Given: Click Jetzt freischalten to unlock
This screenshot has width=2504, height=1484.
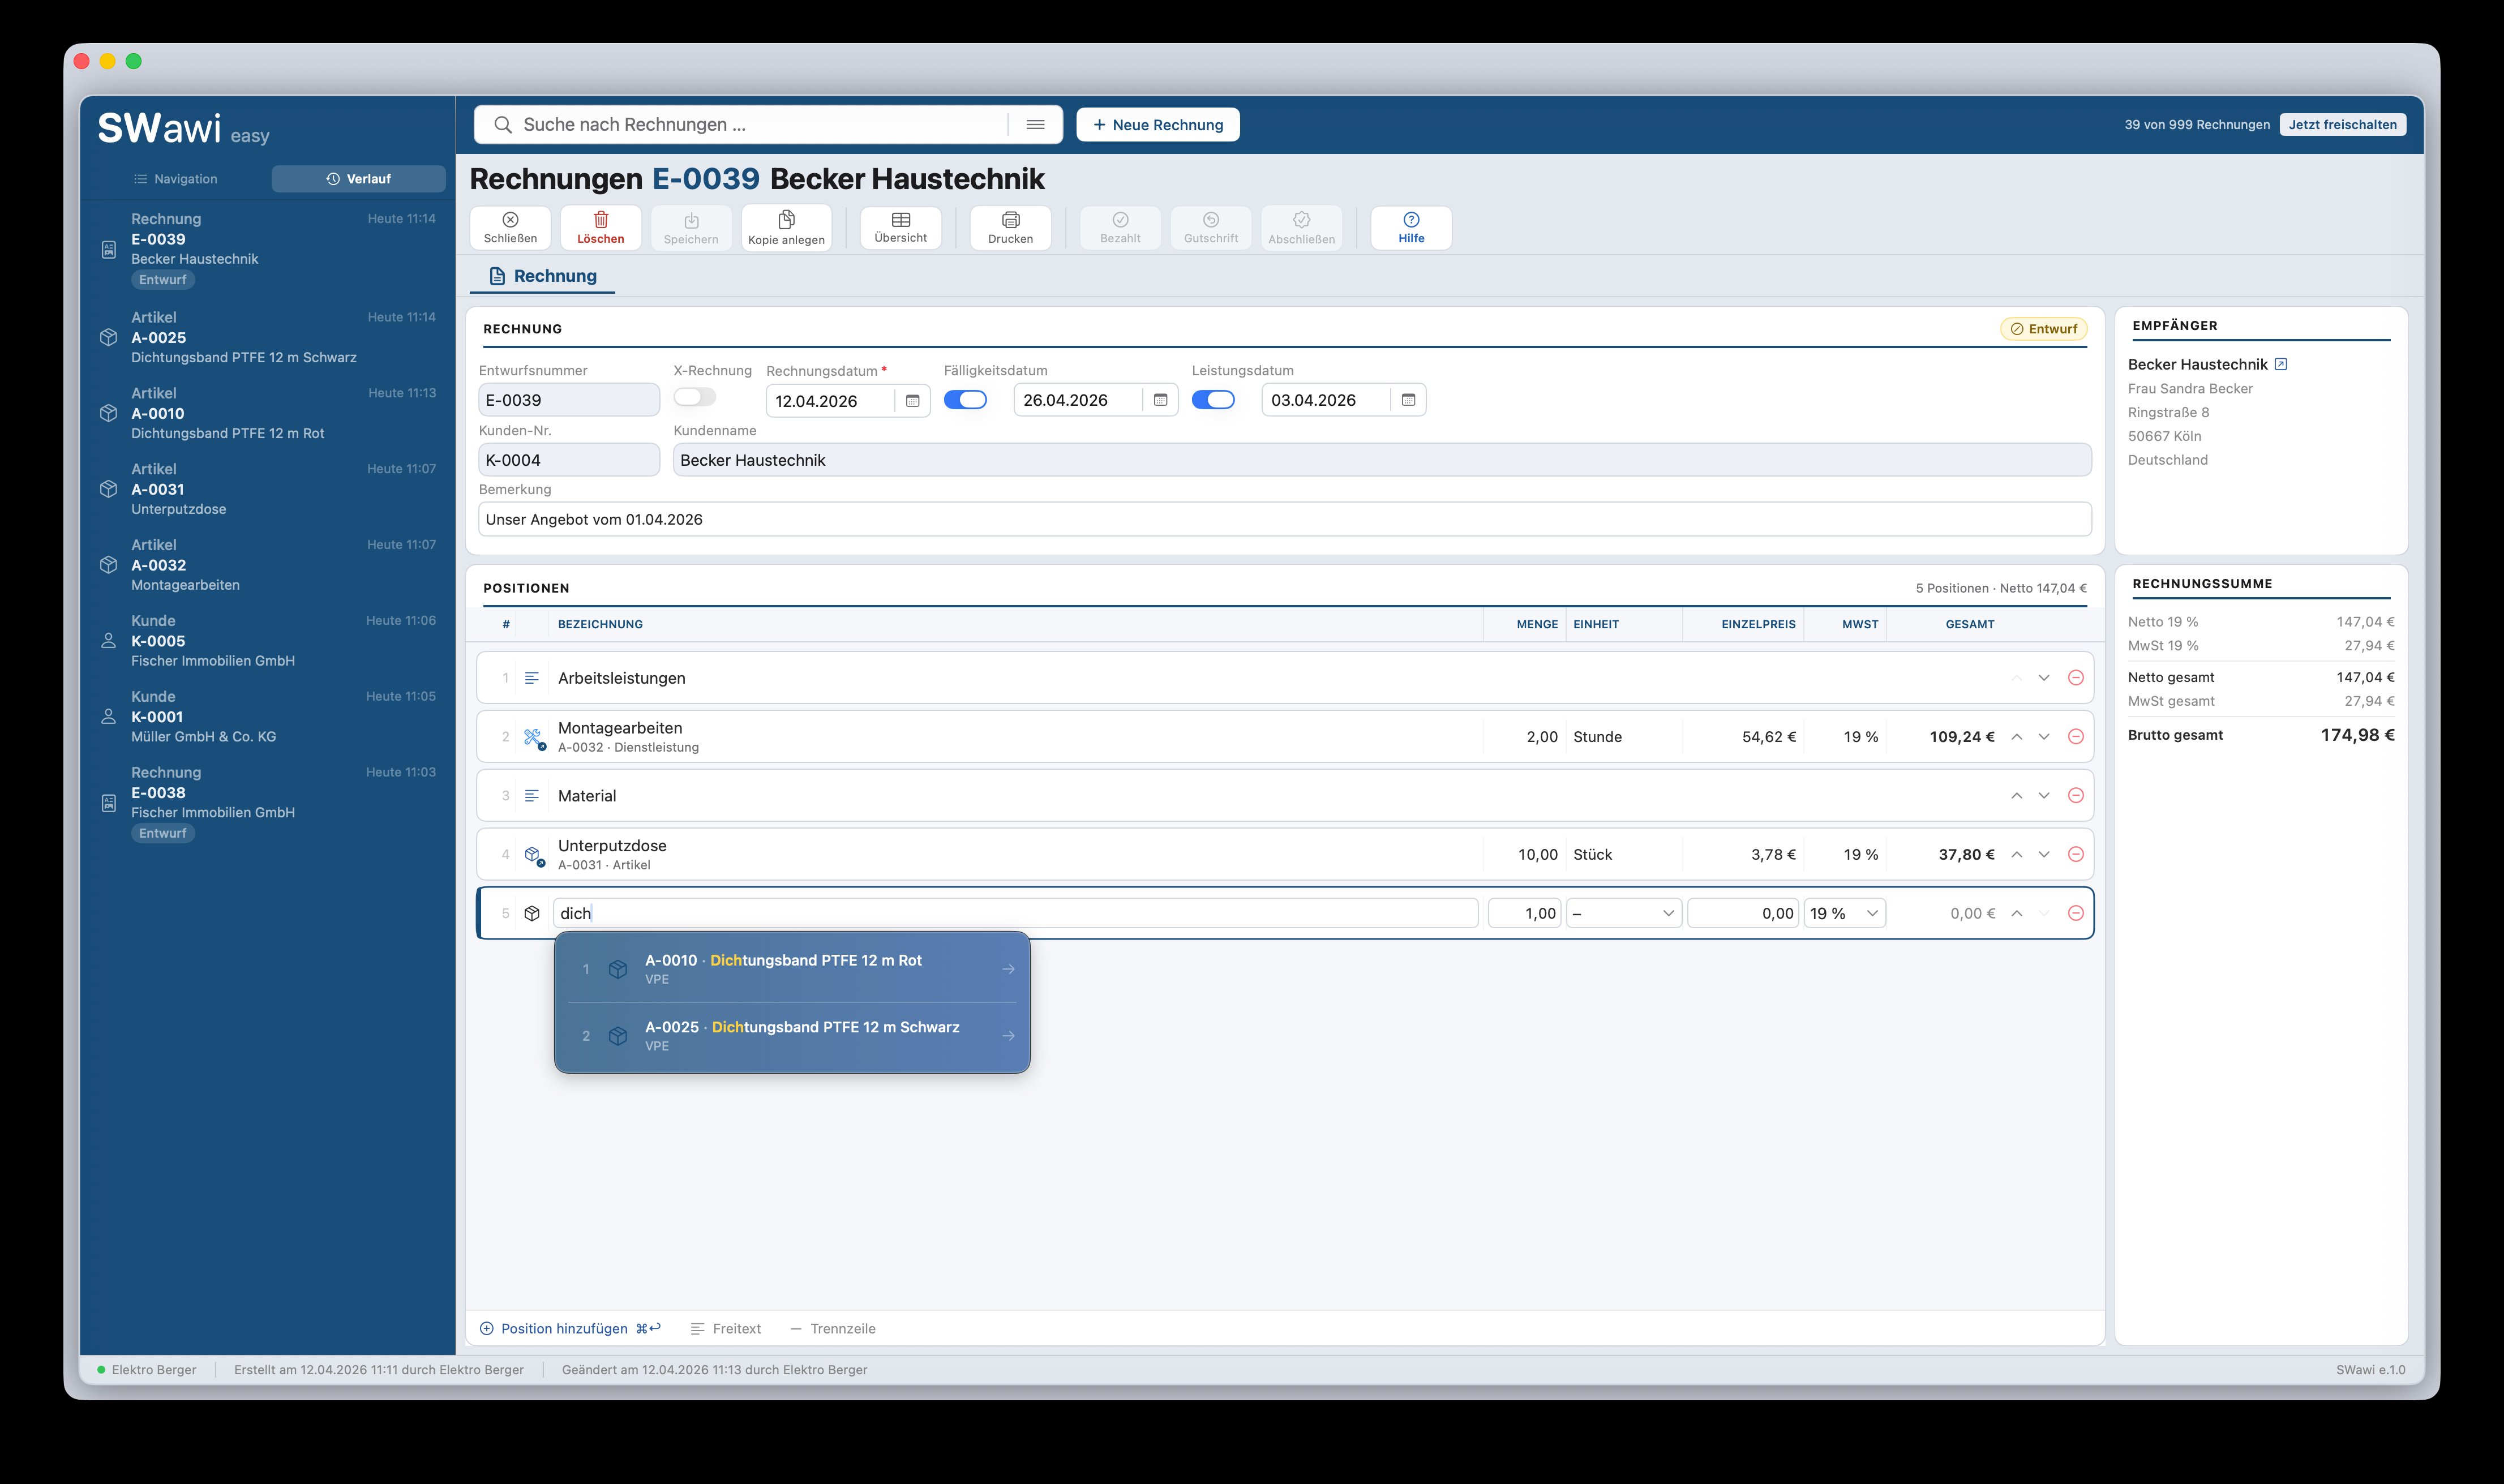Looking at the screenshot, I should tap(2343, 124).
